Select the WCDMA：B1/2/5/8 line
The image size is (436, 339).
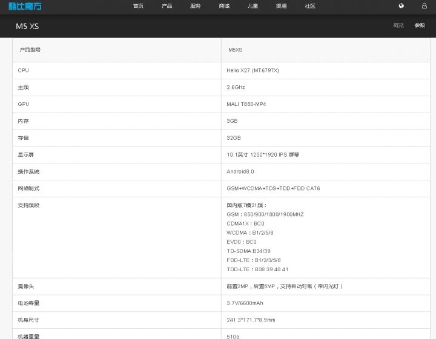250,233
